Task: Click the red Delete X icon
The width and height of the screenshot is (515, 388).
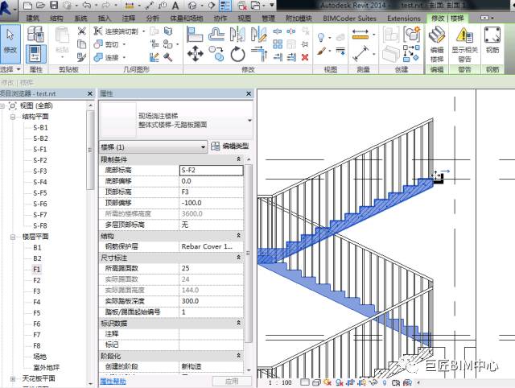Action: [305, 57]
